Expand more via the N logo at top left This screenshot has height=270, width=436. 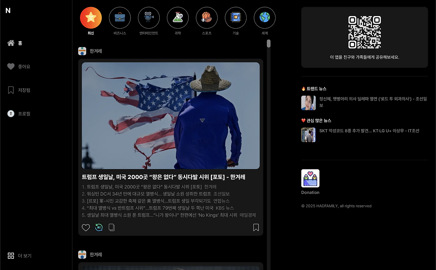click(7, 10)
